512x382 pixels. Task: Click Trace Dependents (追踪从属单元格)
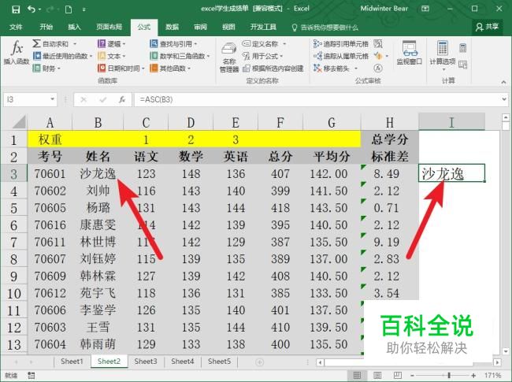tap(340, 56)
